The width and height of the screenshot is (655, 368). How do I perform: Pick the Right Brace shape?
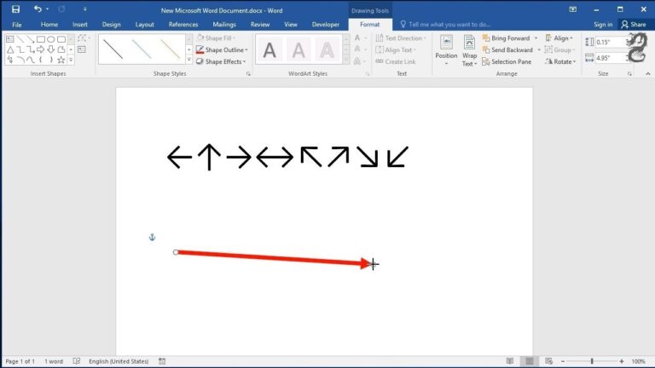click(50, 60)
